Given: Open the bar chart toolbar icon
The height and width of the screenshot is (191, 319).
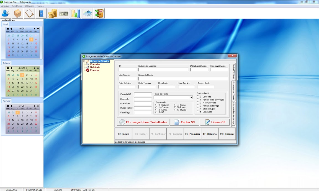Looking at the screenshot, I should click(x=76, y=13).
